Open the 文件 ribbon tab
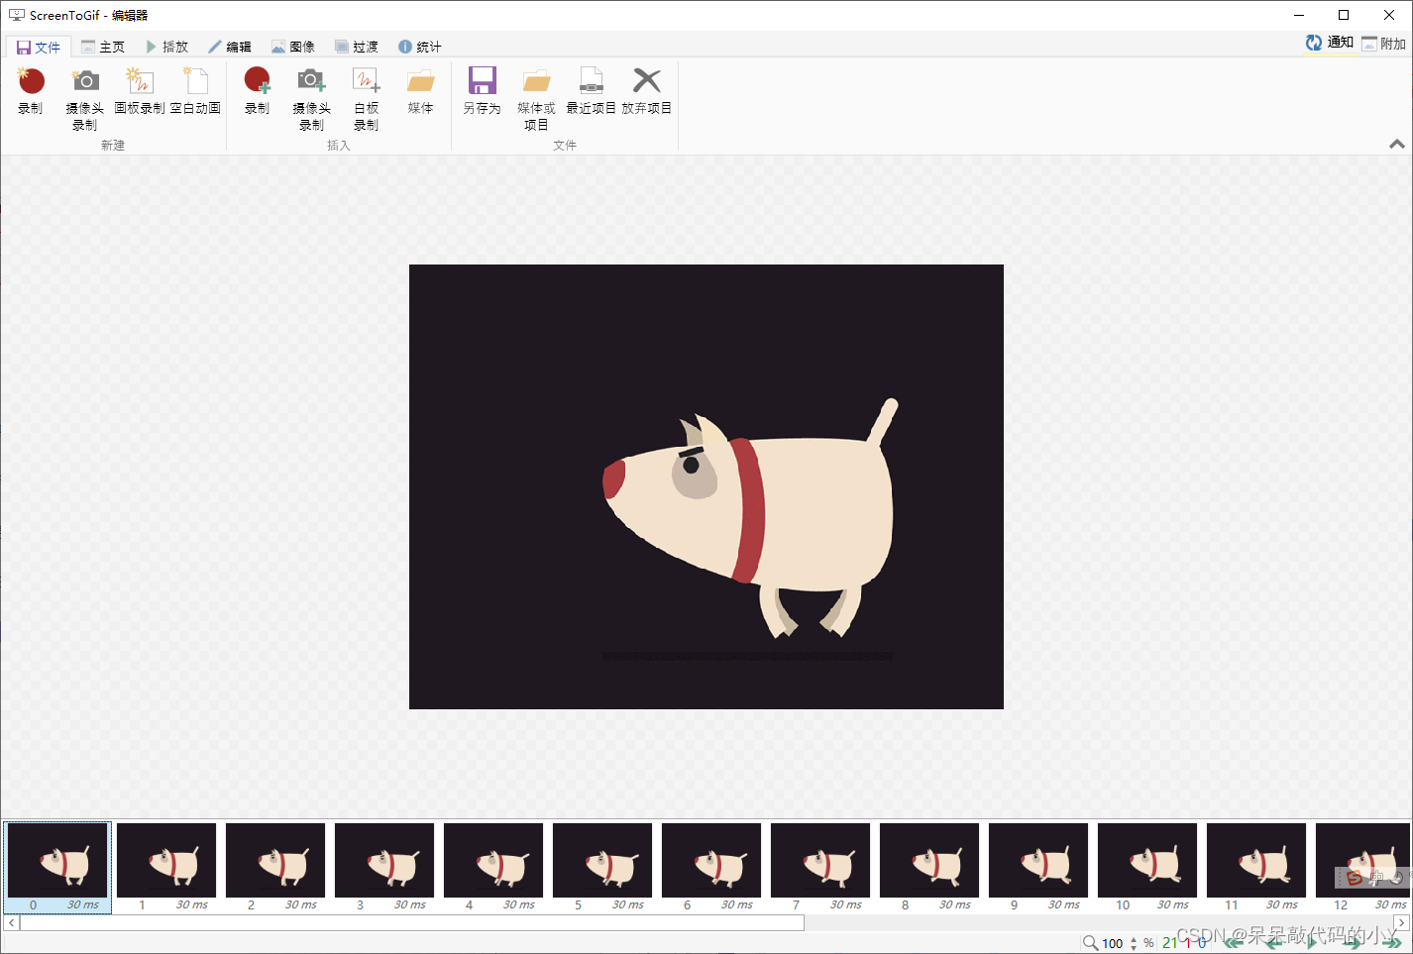The image size is (1413, 954). [39, 47]
